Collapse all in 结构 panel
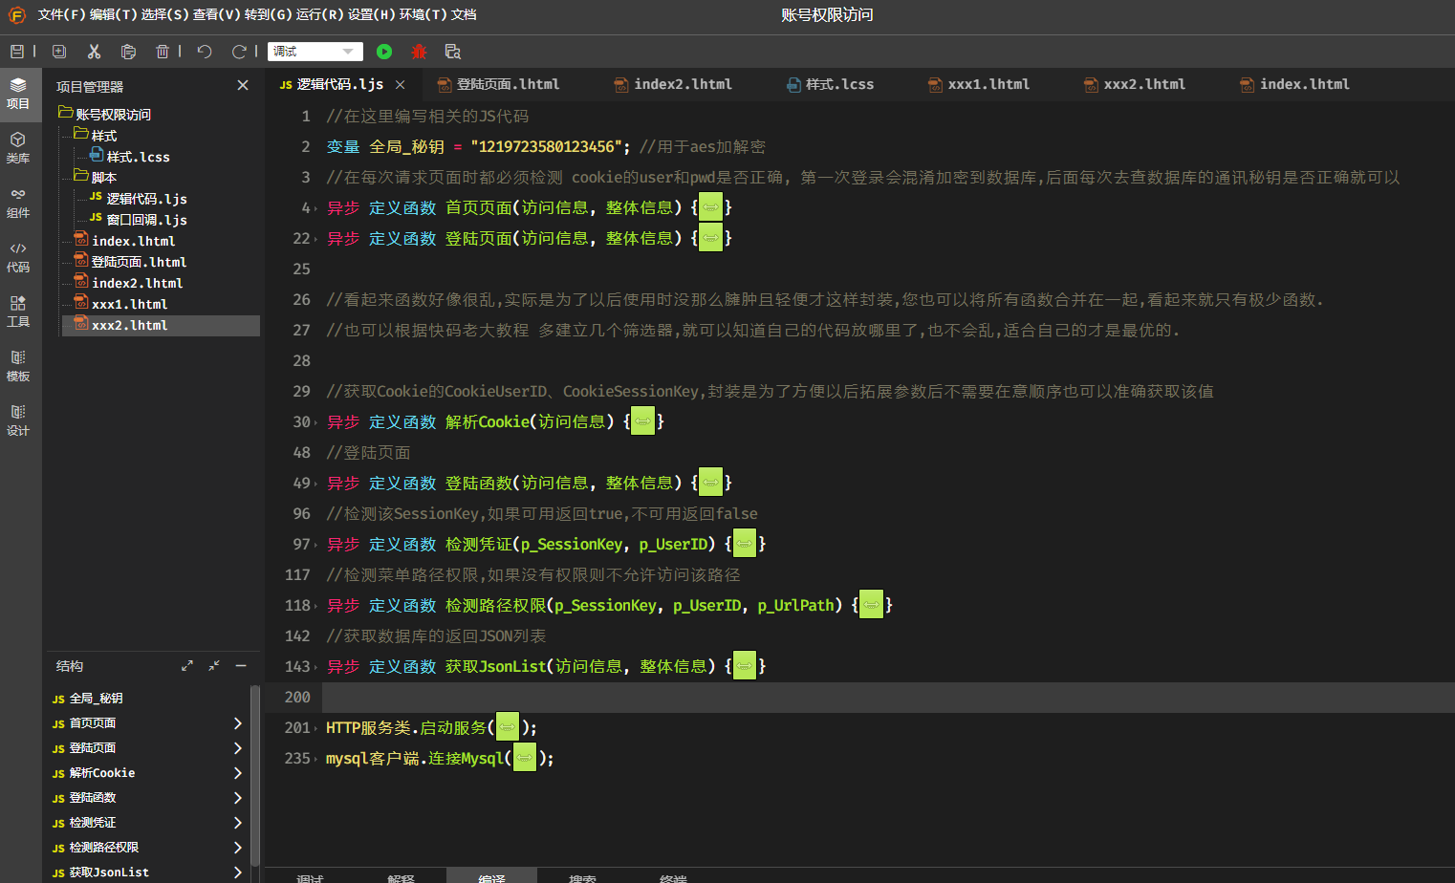This screenshot has width=1455, height=883. point(214,665)
